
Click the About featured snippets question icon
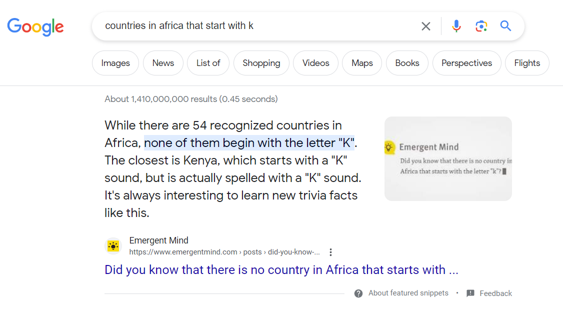click(358, 293)
